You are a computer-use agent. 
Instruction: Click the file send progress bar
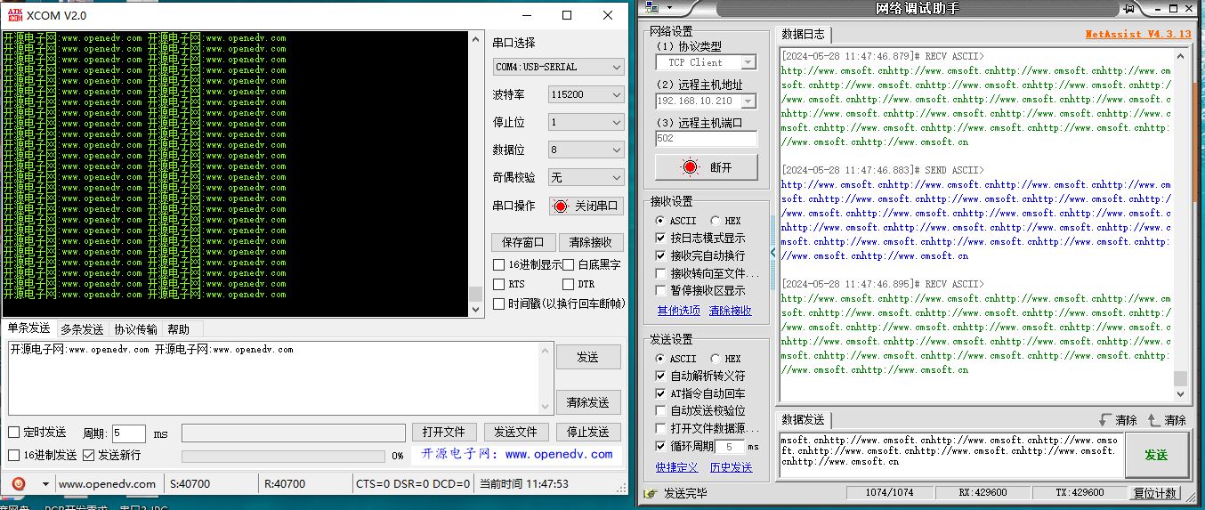click(x=284, y=456)
